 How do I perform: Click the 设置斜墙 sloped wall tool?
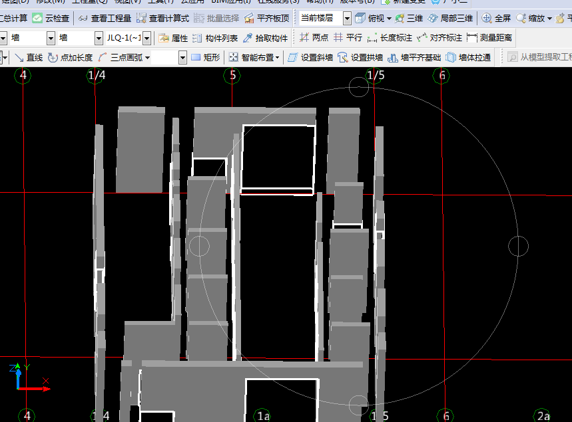pos(310,58)
